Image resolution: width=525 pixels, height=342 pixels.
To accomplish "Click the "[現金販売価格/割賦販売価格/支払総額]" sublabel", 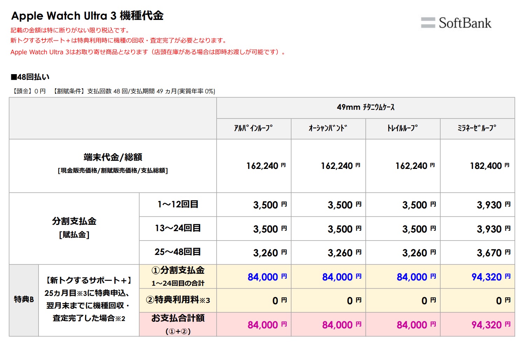I will (x=113, y=171).
